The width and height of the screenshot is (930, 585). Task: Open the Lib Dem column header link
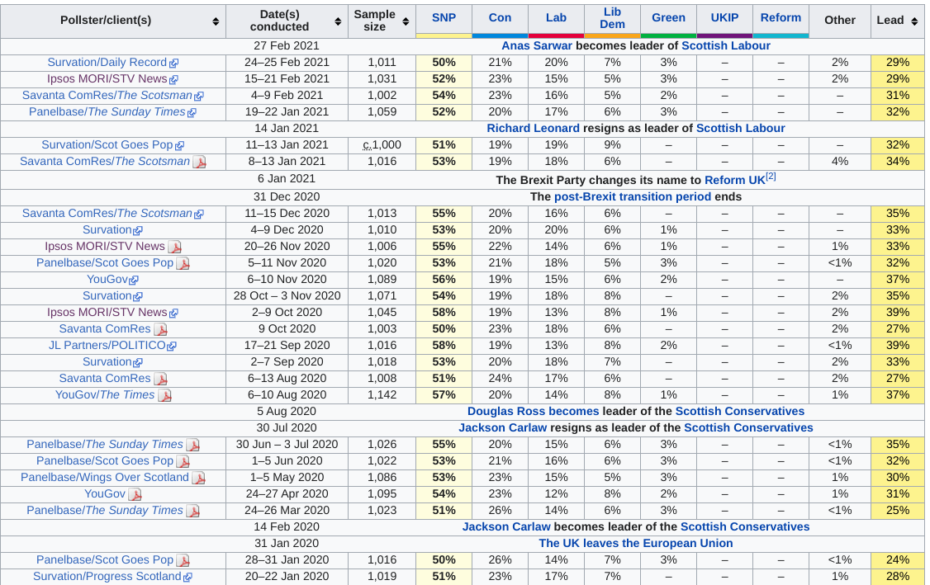tap(612, 18)
